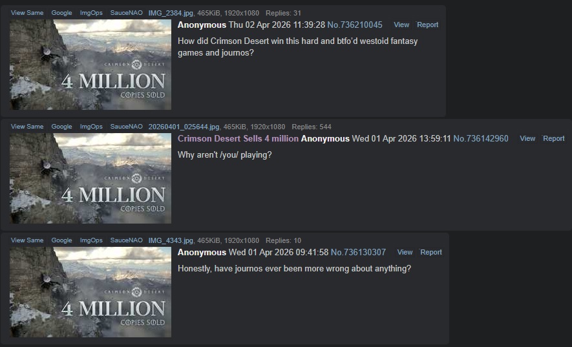Screen dimensions: 572x347
Task: View thread No.736210045
Action: [x=401, y=25]
